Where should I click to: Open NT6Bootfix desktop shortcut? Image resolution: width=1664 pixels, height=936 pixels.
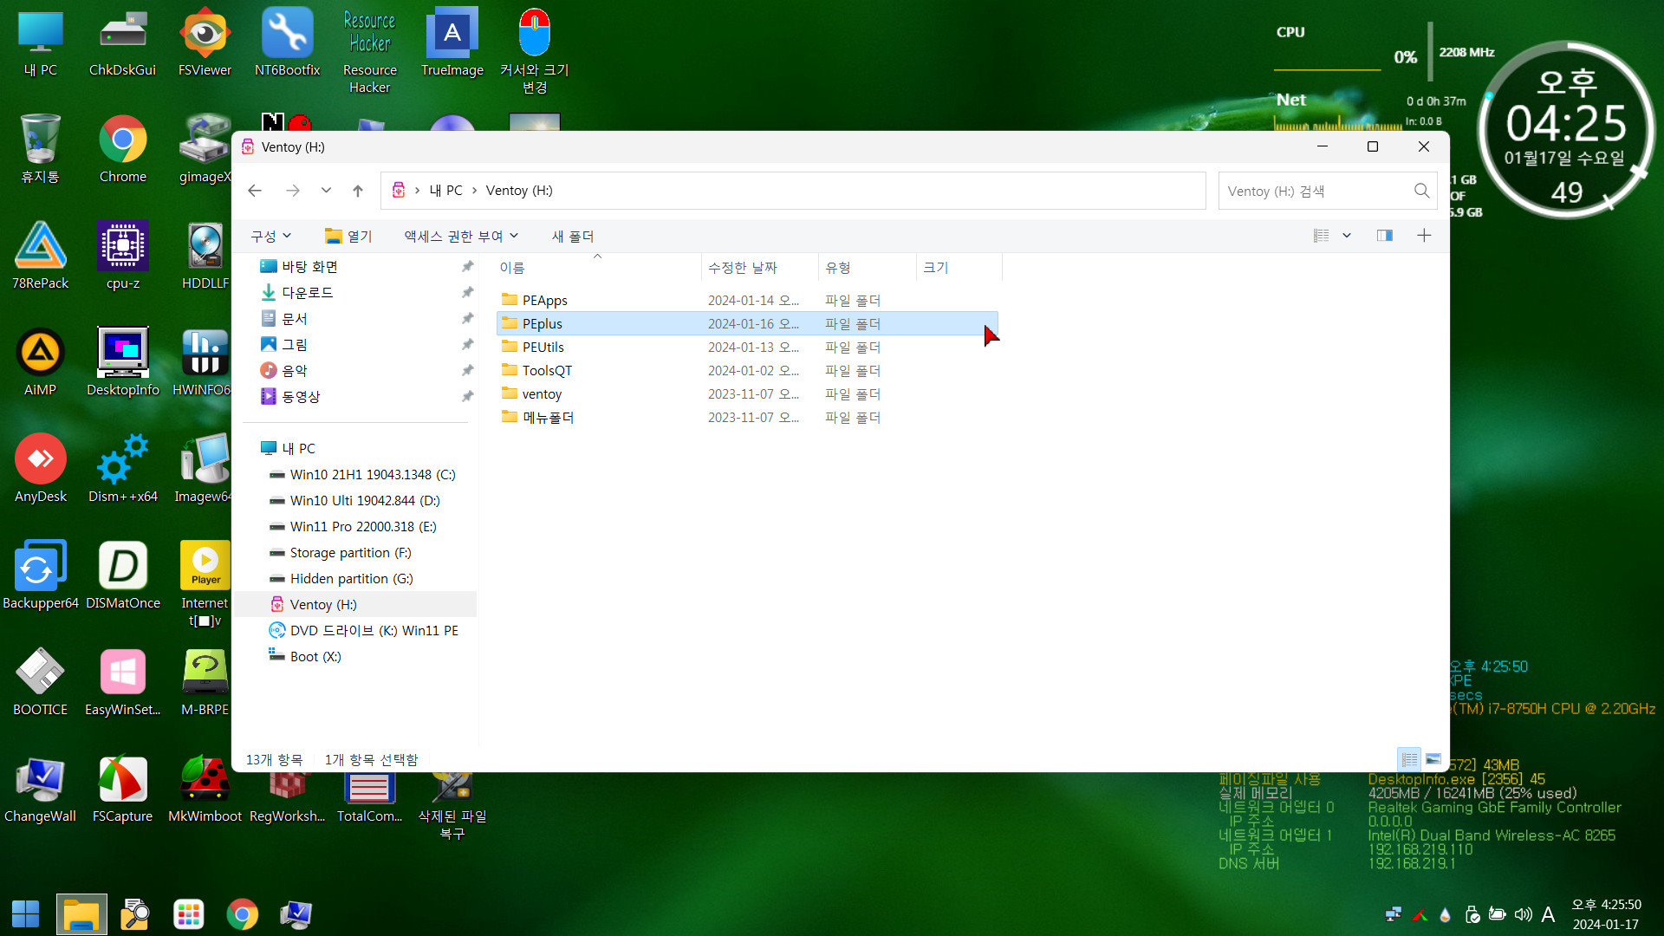[x=287, y=43]
